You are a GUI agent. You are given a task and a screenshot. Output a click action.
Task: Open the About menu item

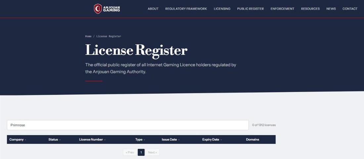[153, 9]
